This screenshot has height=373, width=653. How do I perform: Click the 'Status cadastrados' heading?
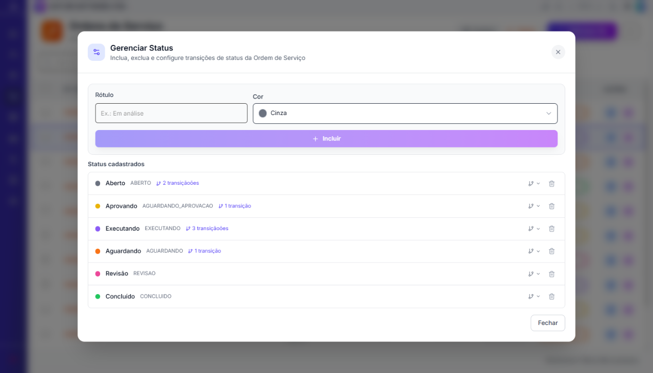116,164
